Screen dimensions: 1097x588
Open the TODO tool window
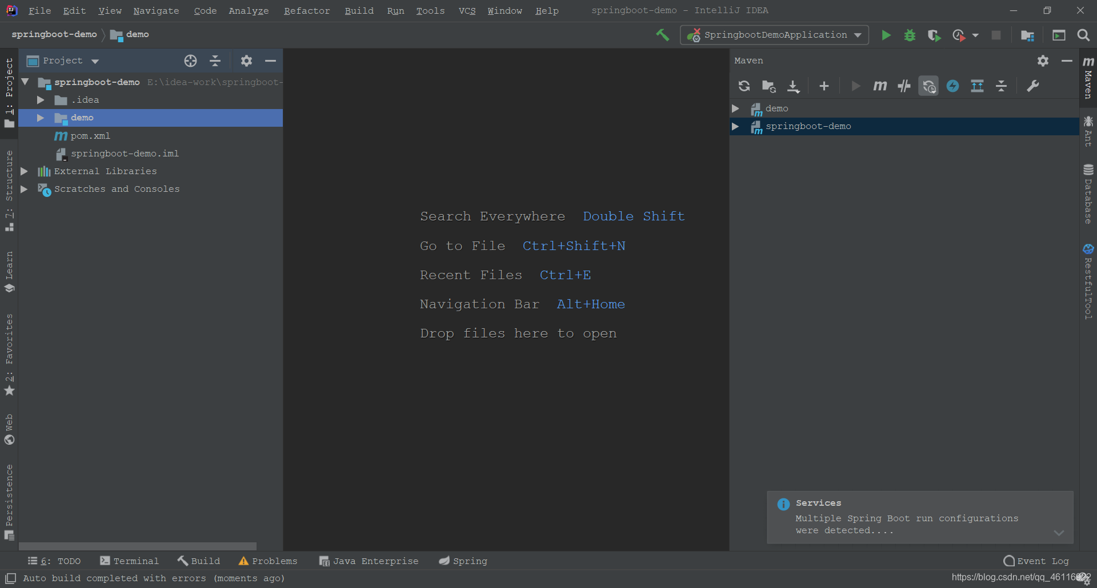coord(54,561)
